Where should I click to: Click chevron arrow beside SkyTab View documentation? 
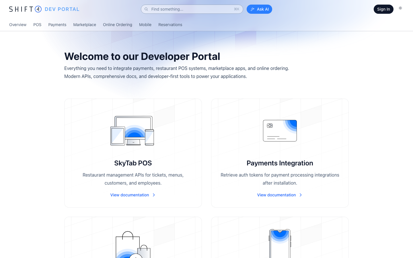click(154, 195)
